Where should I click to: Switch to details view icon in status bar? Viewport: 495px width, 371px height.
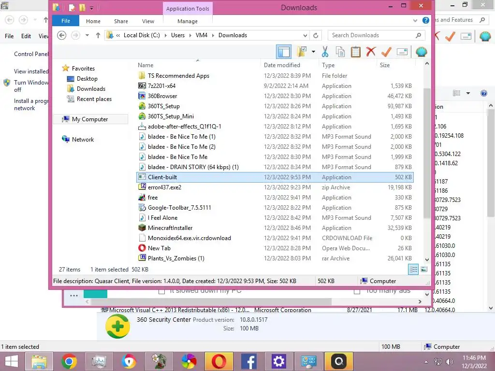(413, 270)
